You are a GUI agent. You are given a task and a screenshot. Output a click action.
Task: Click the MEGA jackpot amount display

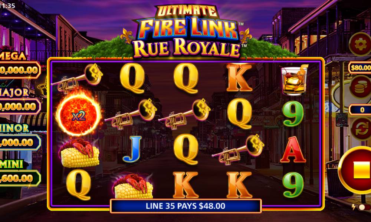coord(20,70)
